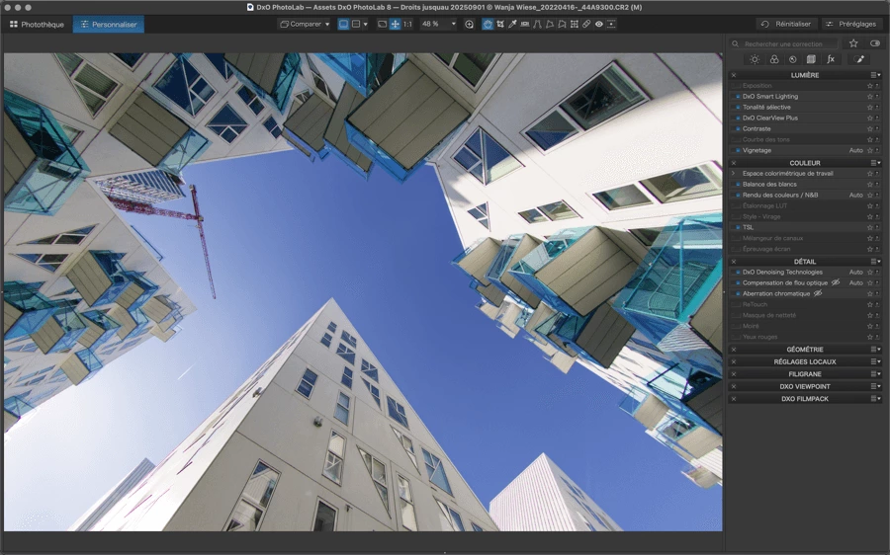
Task: Click the circled plus loupe icon
Action: [x=469, y=25]
